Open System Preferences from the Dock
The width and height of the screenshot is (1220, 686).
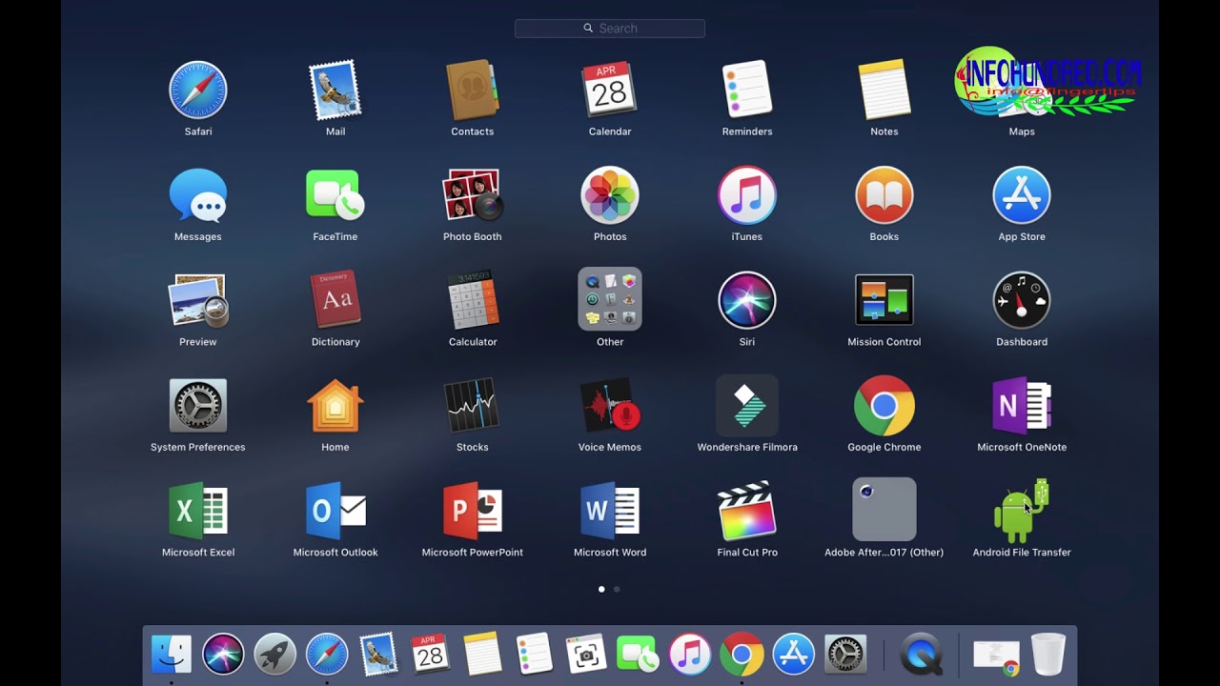(x=845, y=655)
